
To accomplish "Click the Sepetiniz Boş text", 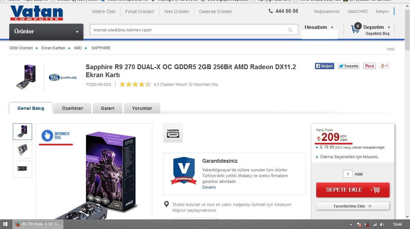I will click(378, 34).
